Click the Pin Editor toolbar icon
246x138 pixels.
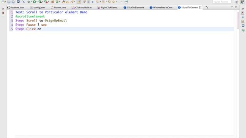pyautogui.click(x=126, y=2)
